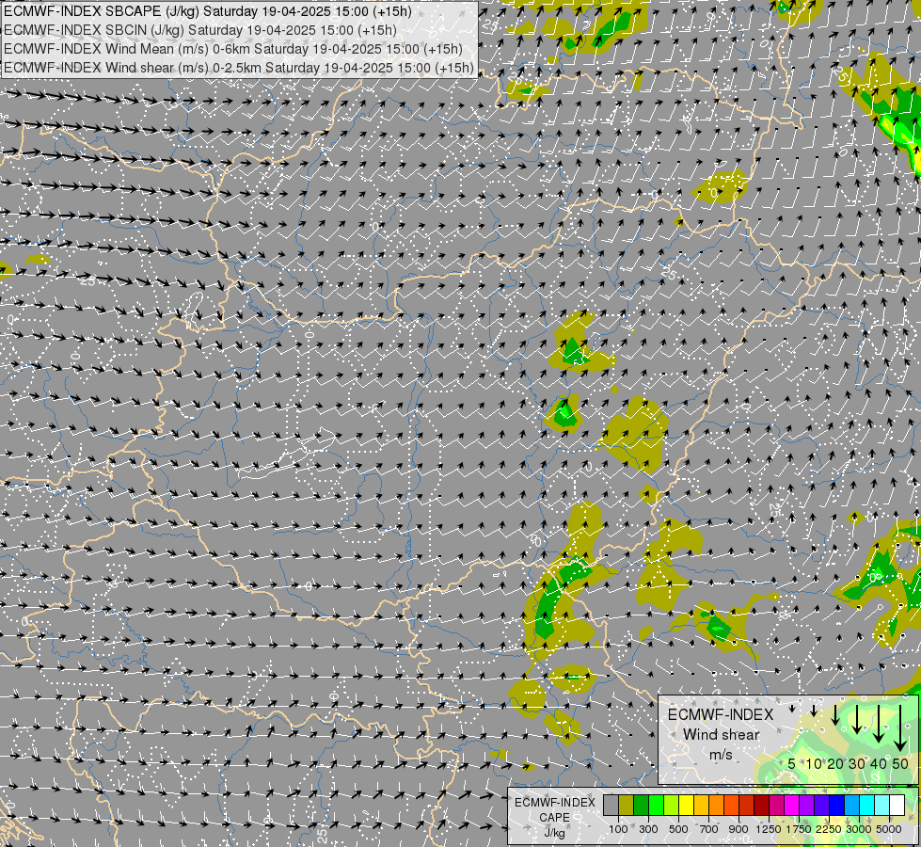This screenshot has width=921, height=847.
Task: Click the '900' tick label on CAPE scale
Action: (x=738, y=829)
